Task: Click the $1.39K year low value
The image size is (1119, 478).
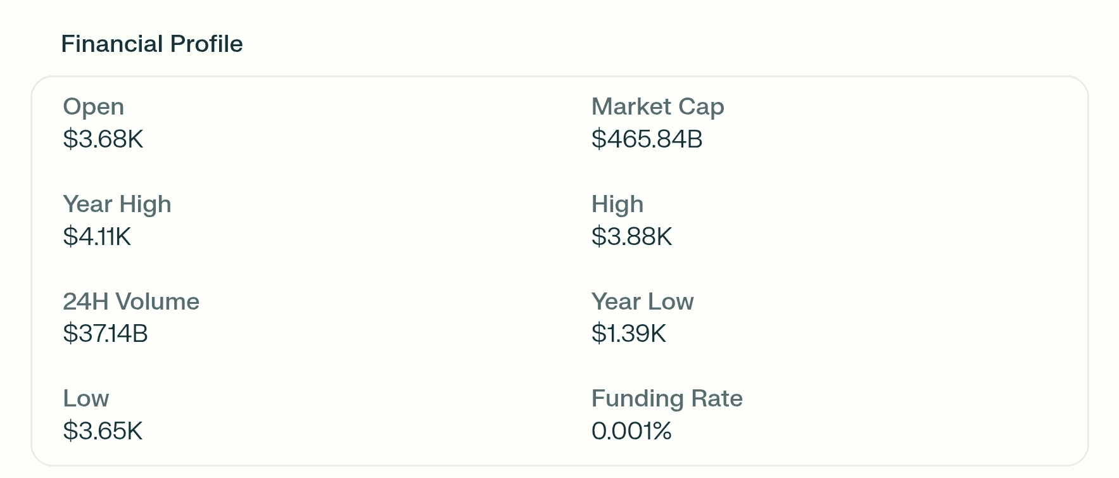Action: click(628, 333)
